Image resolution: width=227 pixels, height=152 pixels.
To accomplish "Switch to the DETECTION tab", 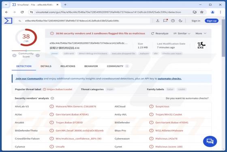I will point(24,66).
